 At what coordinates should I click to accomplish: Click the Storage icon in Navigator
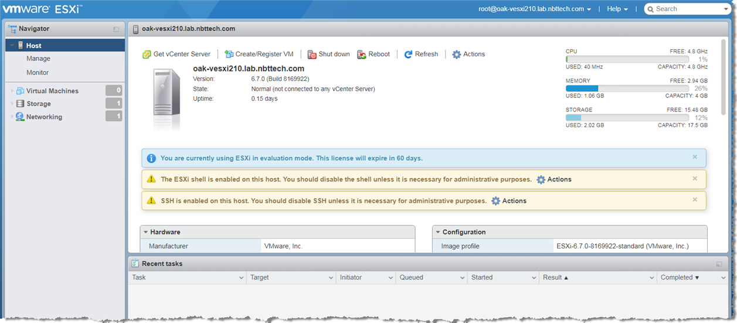tap(20, 104)
